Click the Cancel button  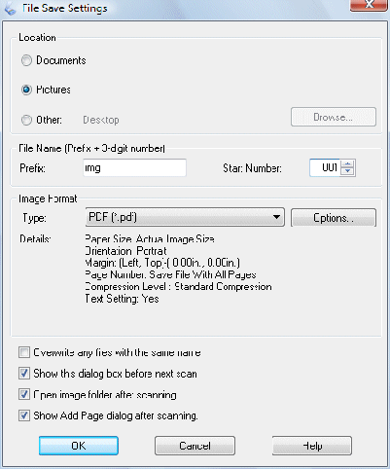pos(195,446)
